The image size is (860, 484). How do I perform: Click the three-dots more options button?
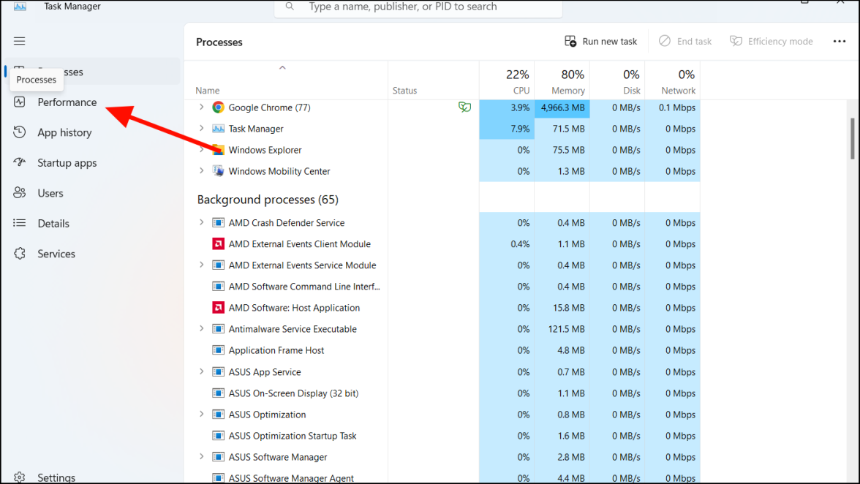(839, 42)
